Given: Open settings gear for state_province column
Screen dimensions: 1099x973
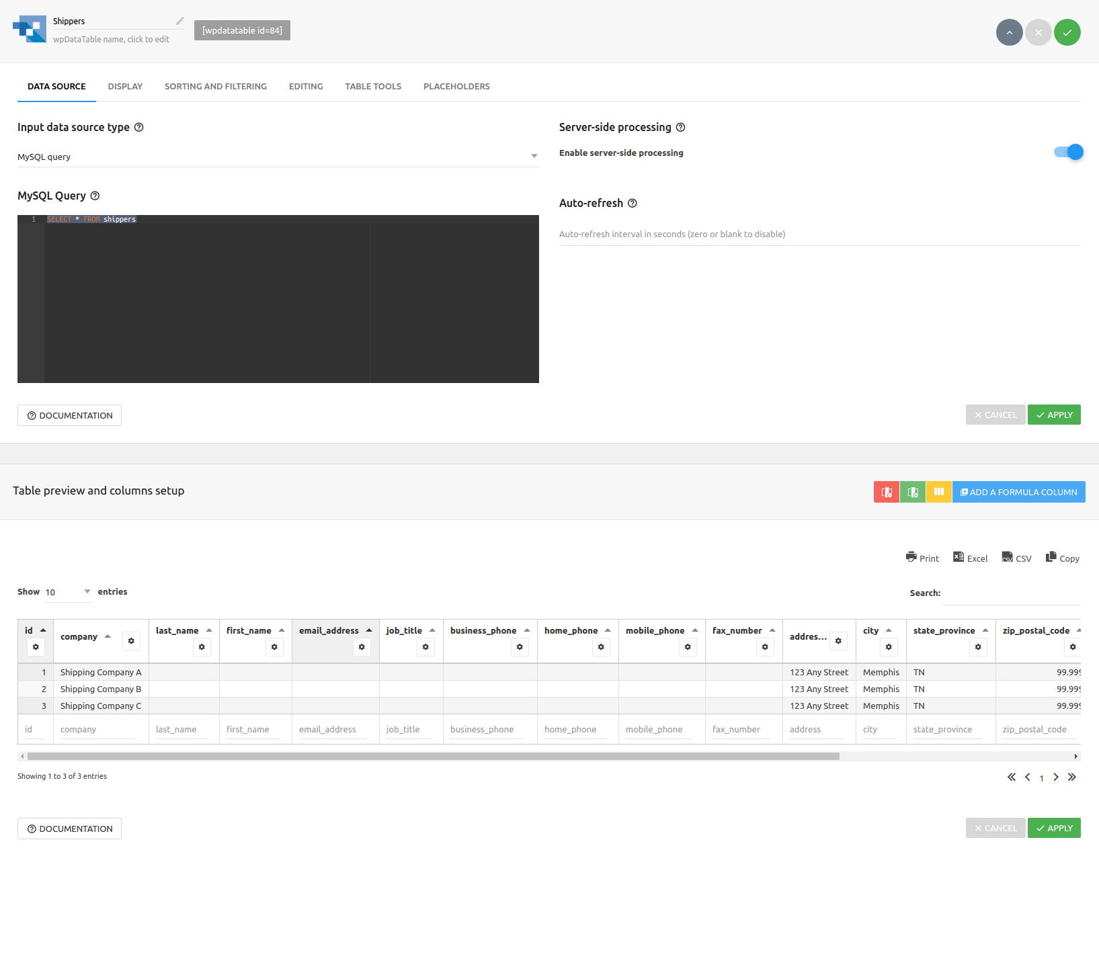Looking at the screenshot, I should (978, 647).
